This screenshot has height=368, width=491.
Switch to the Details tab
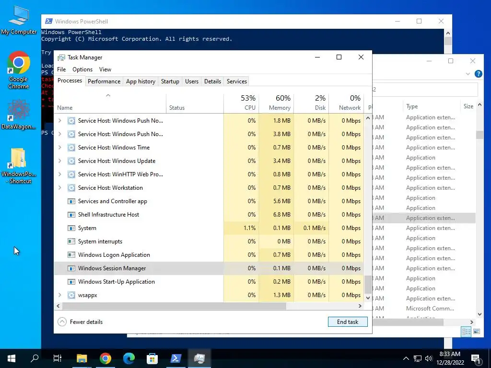coord(212,81)
